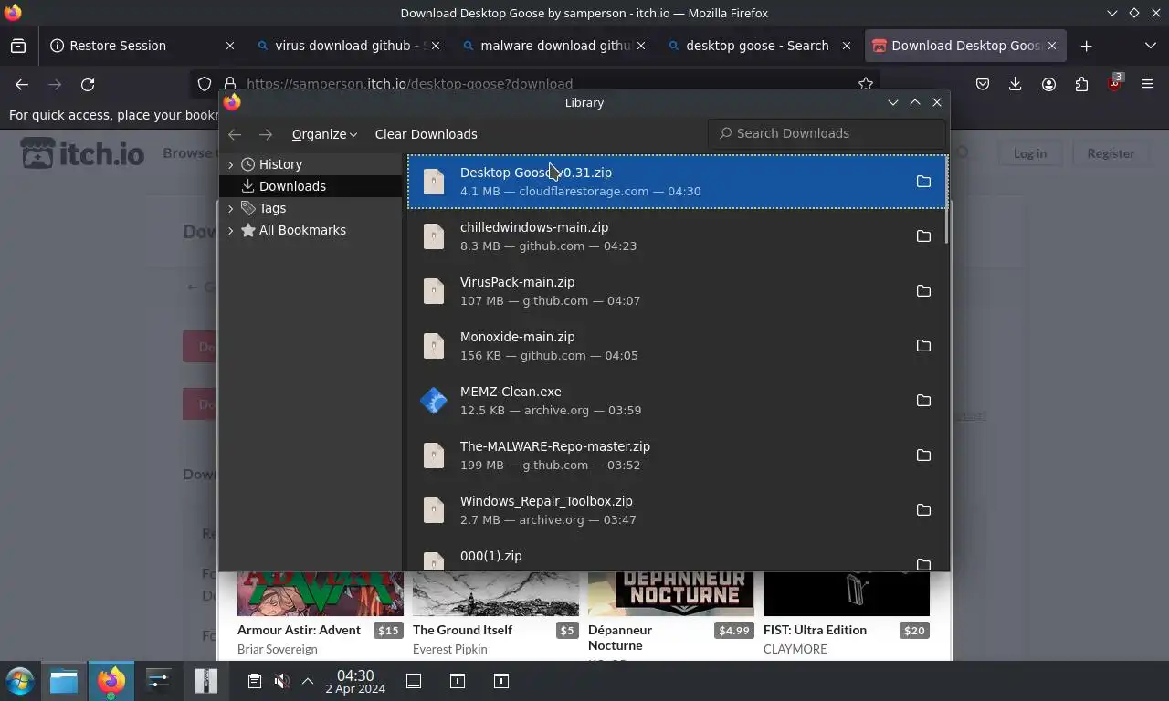1169x701 pixels.
Task: Expand All Bookmarks tree item
Action: [x=231, y=230]
